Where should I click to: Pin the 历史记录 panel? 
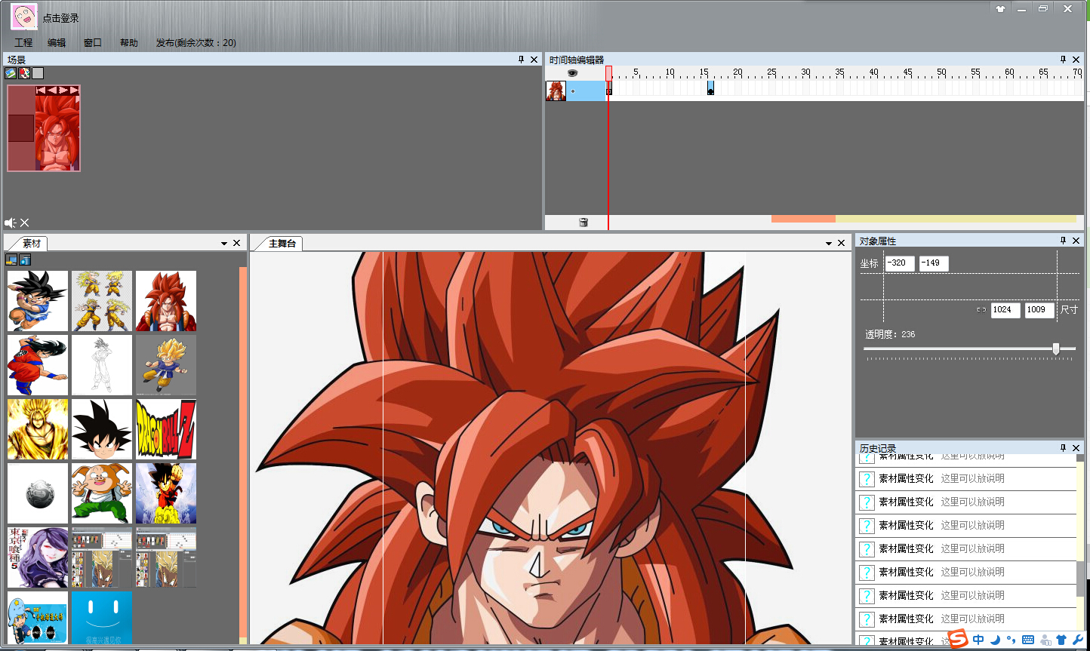point(1063,448)
